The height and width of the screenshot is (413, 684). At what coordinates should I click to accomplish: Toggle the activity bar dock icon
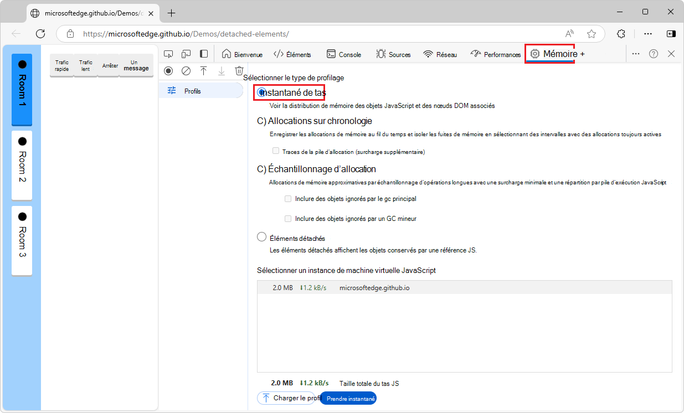tap(204, 54)
